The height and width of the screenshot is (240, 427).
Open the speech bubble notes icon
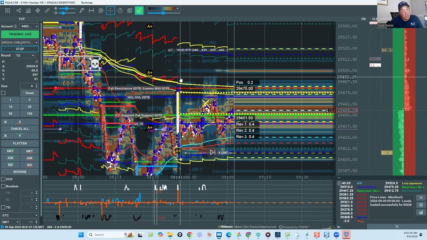[x=101, y=11]
